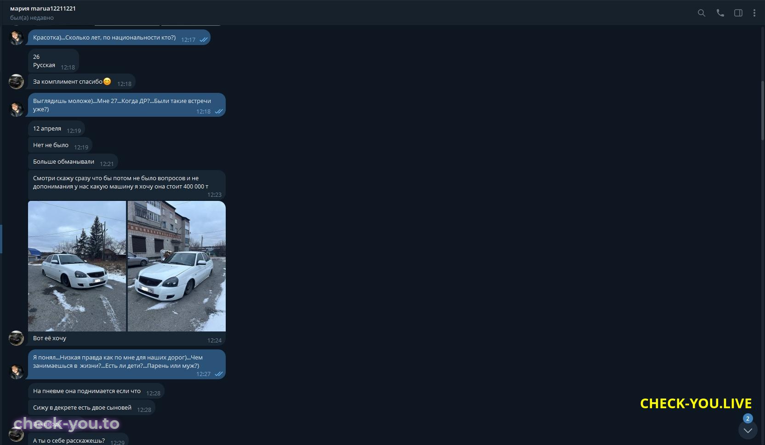Select message '26 Русская'

click(x=53, y=61)
